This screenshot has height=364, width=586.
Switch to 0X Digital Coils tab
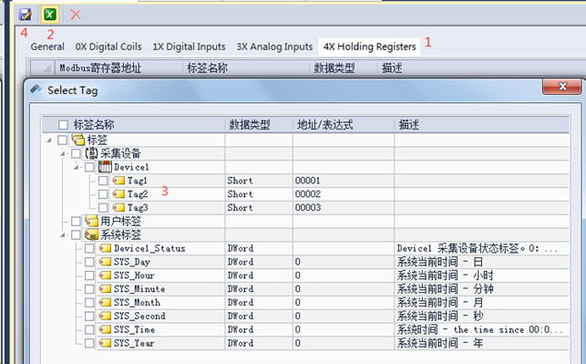coord(108,47)
